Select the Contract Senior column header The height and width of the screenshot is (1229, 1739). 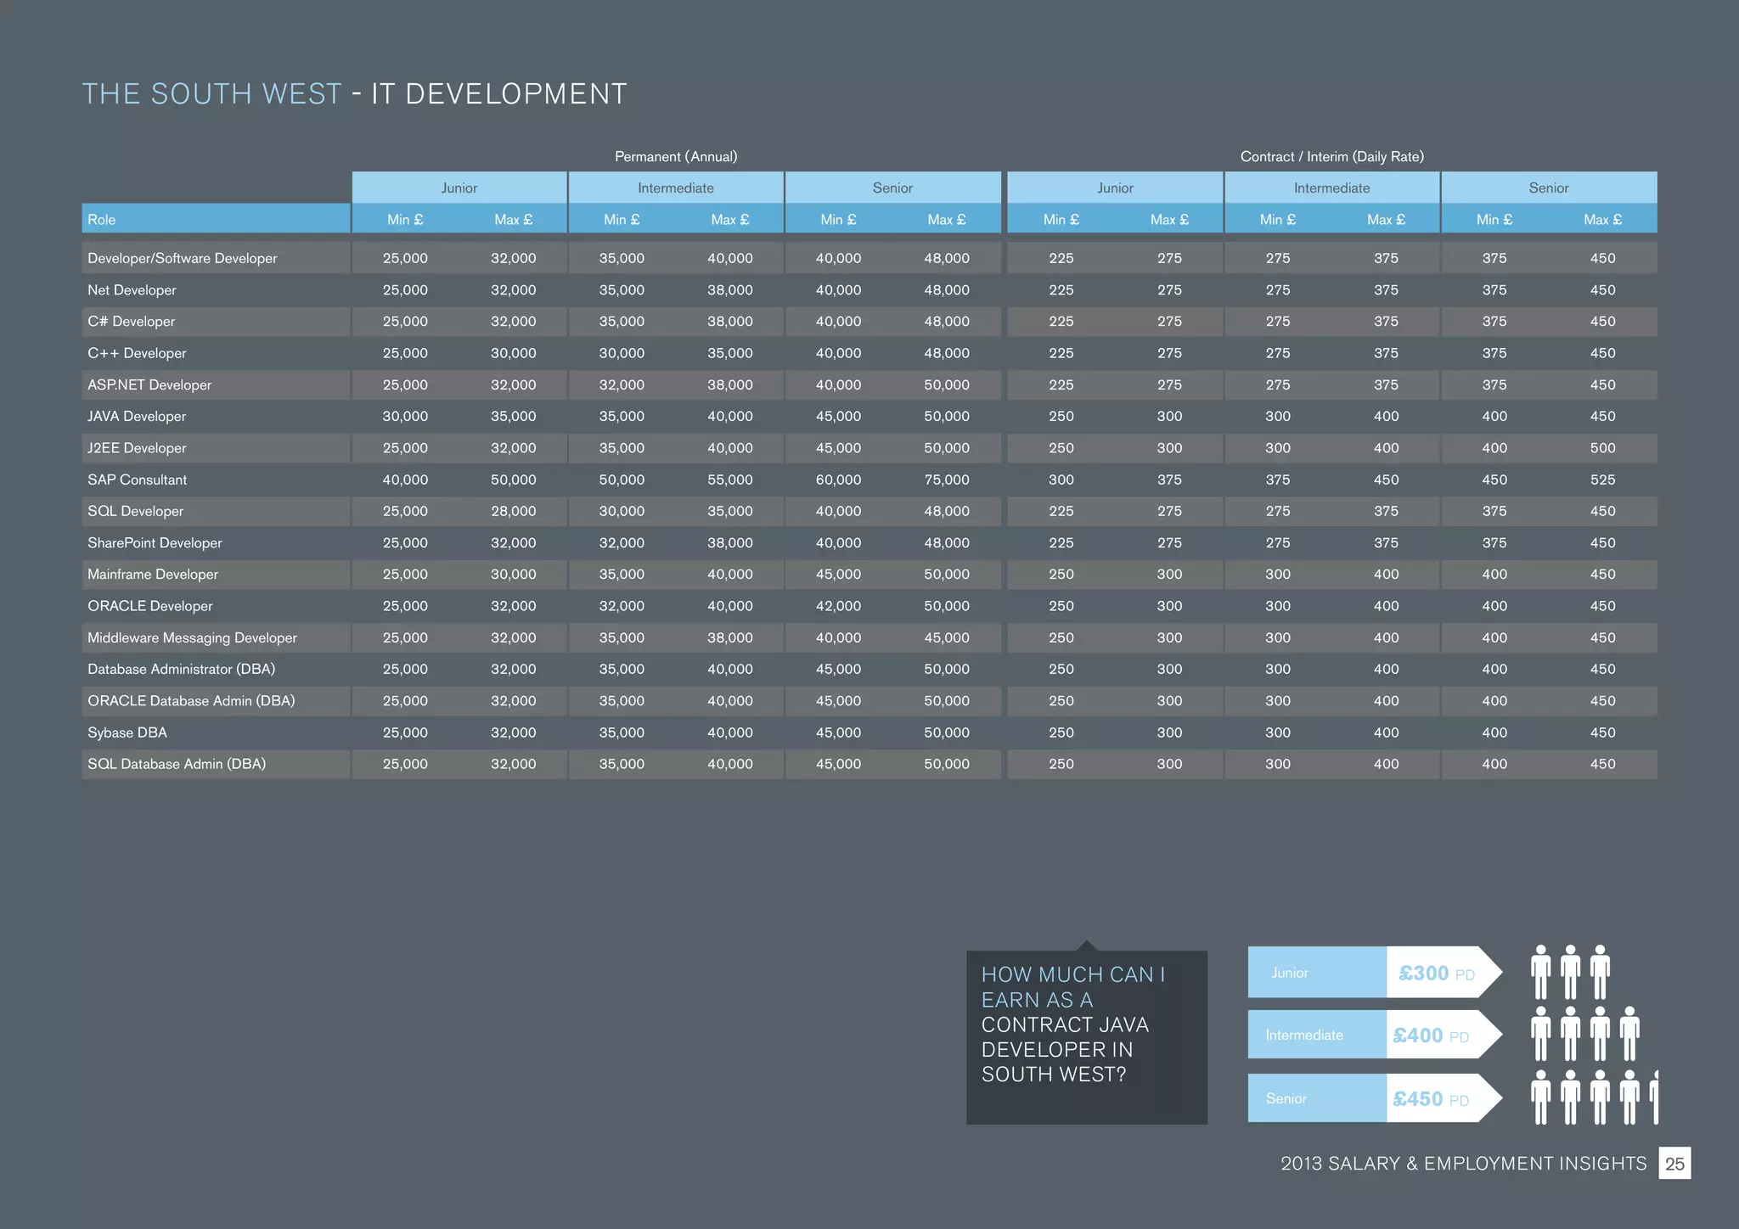(x=1548, y=188)
